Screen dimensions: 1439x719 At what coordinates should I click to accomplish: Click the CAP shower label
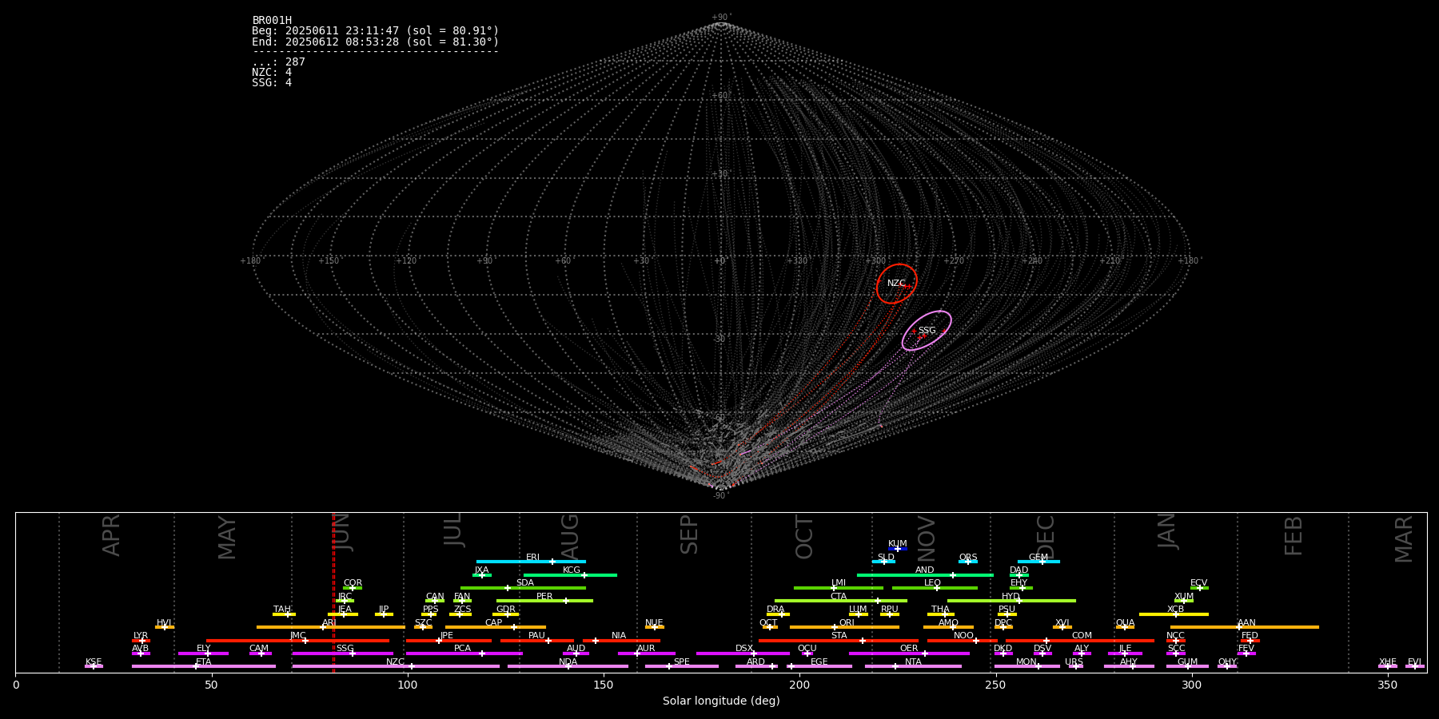(x=493, y=623)
